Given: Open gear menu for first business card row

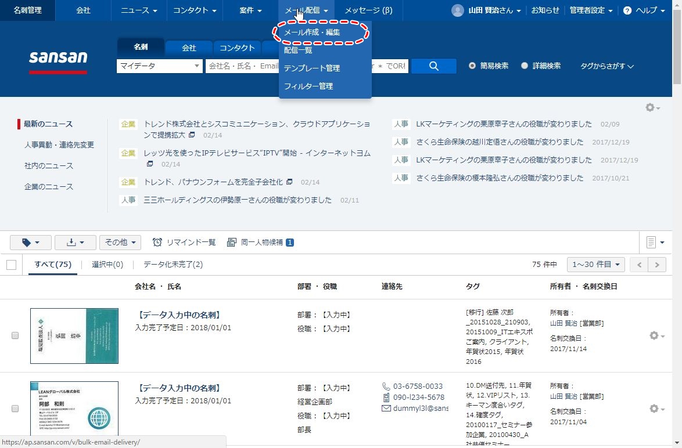Looking at the screenshot, I should click(656, 335).
